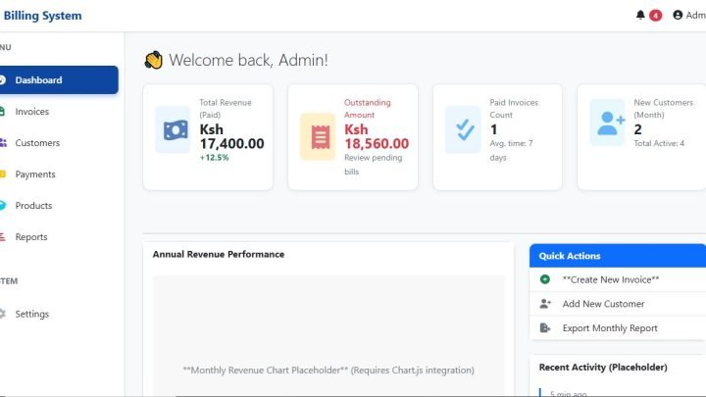Select Payments in the sidebar menu
Viewport: 706px width, 397px height.
tap(35, 174)
